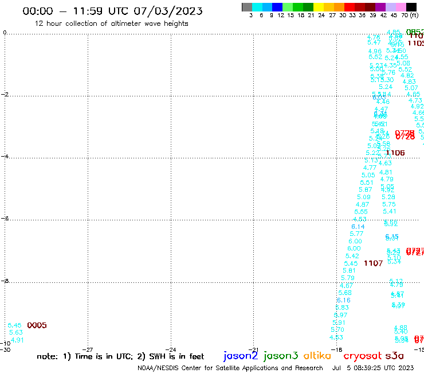
Task: Select the 'jason2' satellite legend label
Action: click(241, 356)
